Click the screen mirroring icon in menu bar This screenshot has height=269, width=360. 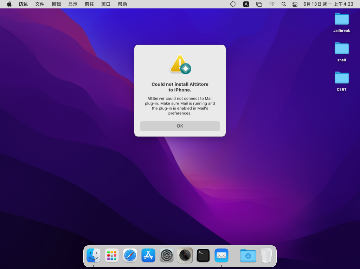259,4
